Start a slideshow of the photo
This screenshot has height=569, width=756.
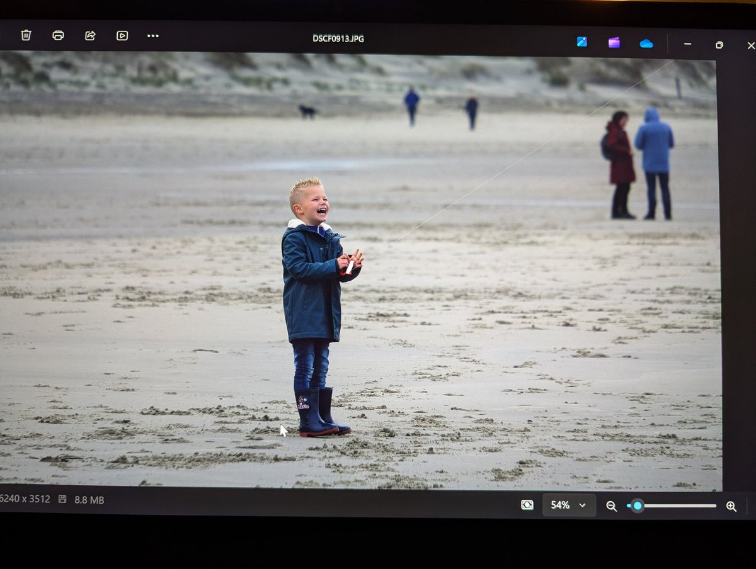[x=122, y=36]
